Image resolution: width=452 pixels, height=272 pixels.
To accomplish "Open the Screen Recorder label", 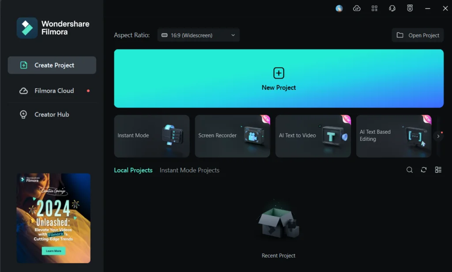I will pos(217,135).
